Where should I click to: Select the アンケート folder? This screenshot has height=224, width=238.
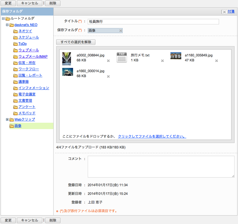tap(27, 107)
